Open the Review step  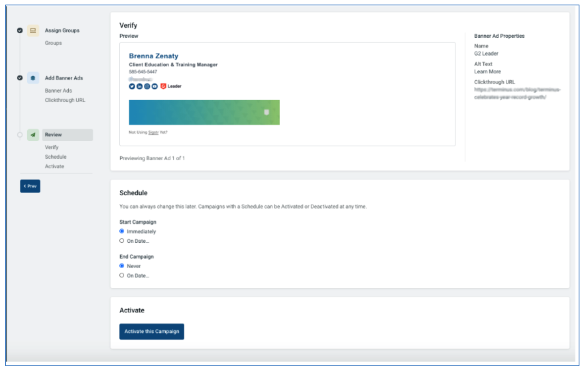68,135
